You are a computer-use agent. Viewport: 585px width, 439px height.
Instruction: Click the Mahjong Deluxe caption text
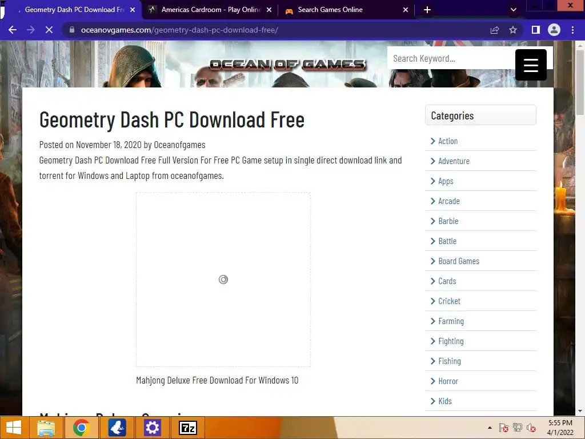tap(217, 380)
